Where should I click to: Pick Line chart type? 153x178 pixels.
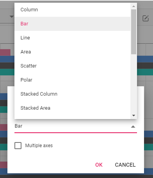pos(73,38)
